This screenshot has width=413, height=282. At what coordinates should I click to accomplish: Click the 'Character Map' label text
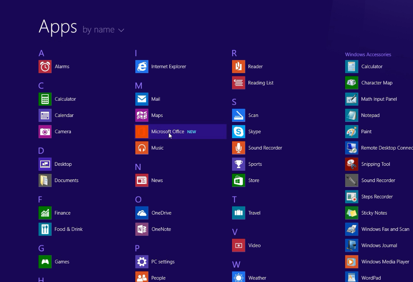tap(377, 83)
